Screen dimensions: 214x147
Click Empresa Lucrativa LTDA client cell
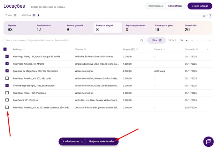click(97, 64)
